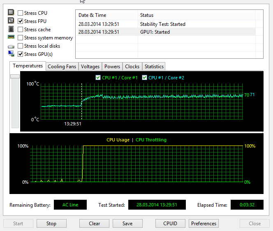This screenshot has width=273, height=231.
Task: Click the graph vertical slider thumb
Action: (x=15, y=76)
